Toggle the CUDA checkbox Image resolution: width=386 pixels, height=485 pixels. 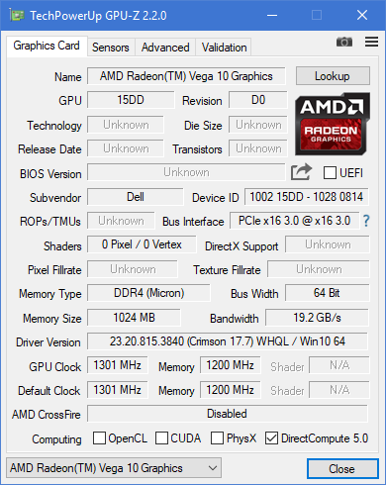click(x=161, y=438)
